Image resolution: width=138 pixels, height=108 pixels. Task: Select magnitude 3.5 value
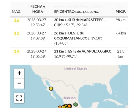[x=16, y=52]
